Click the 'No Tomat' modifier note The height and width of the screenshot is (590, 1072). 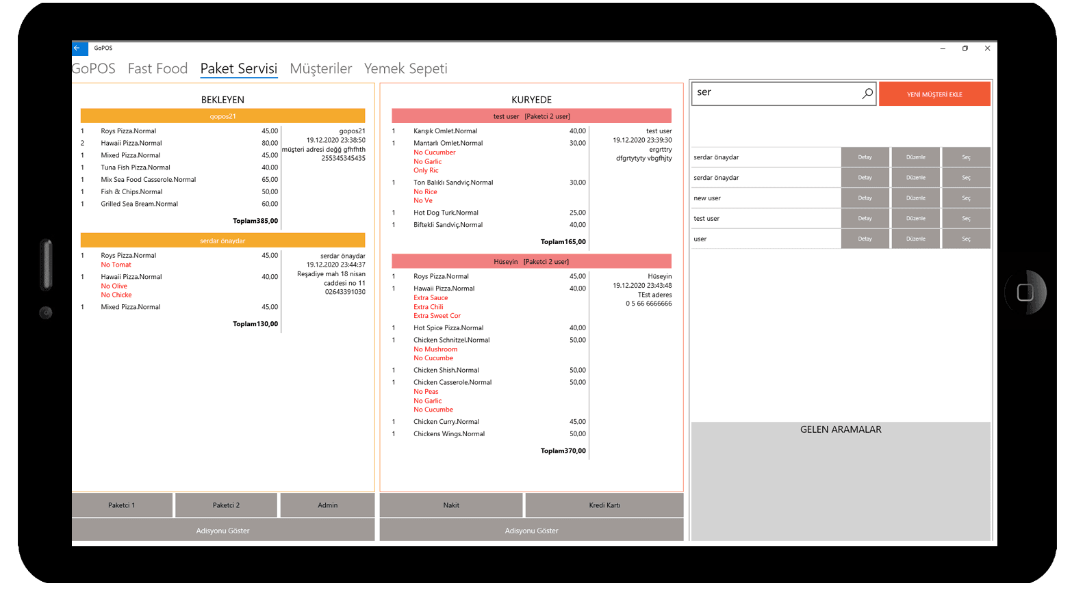point(116,265)
